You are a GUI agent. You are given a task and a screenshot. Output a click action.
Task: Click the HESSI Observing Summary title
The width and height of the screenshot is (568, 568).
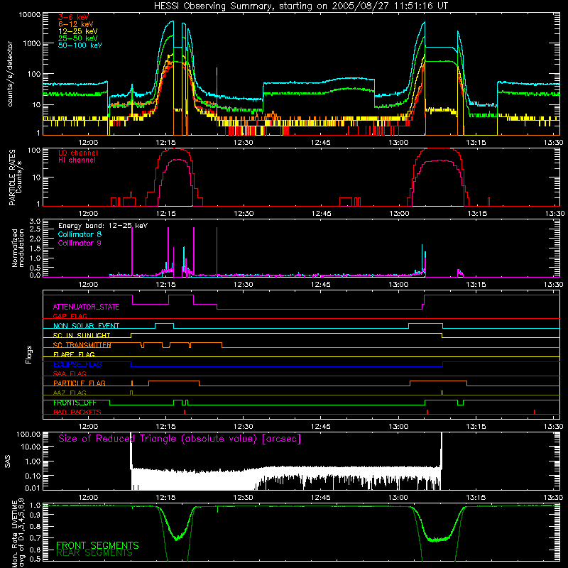(300, 6)
